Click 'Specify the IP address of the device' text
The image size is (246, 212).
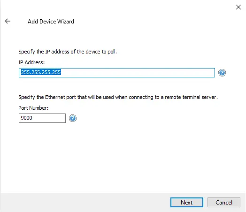click(68, 52)
